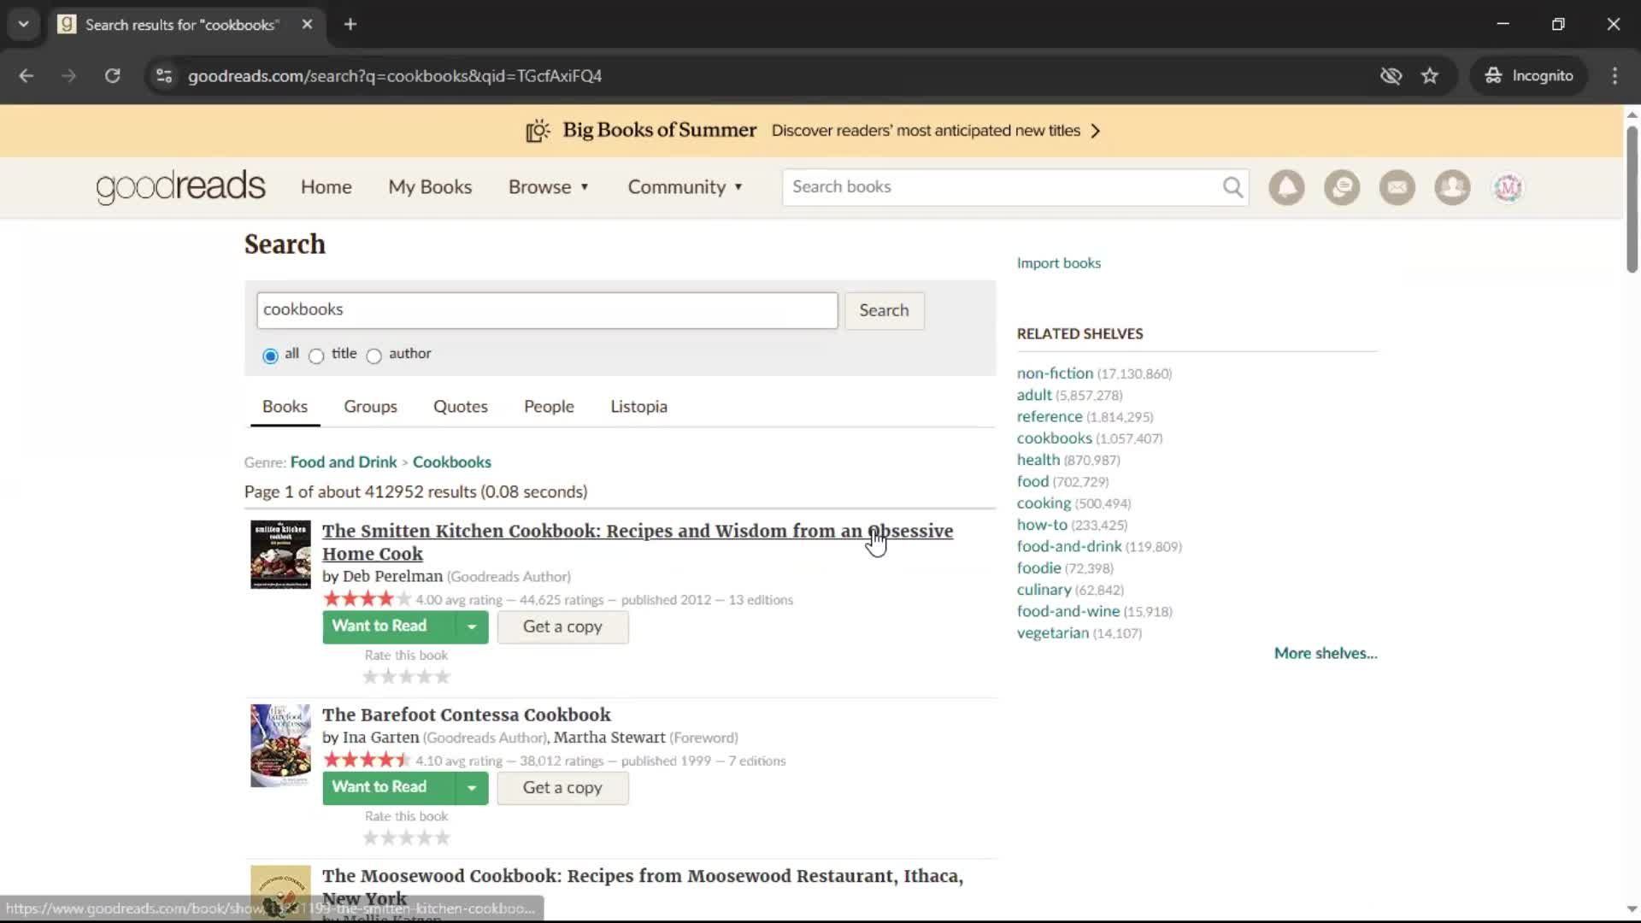Switch to the Books tab
The image size is (1641, 923).
[x=285, y=407]
